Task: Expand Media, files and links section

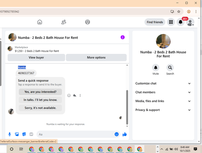Action: point(163,101)
